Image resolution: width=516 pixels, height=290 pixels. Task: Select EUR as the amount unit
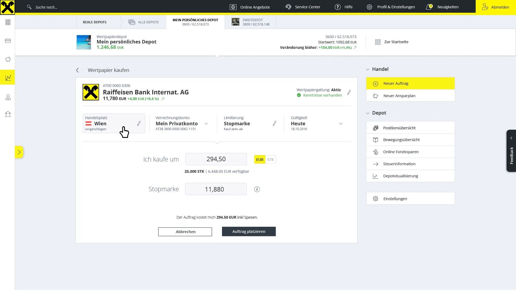260,160
